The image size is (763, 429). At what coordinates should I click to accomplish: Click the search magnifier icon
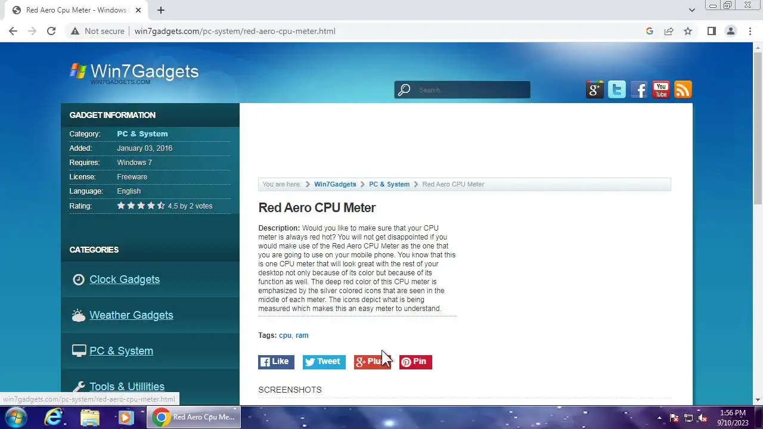(x=404, y=90)
